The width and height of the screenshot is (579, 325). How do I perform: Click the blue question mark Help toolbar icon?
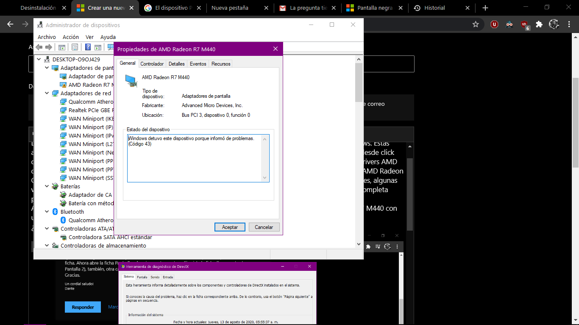point(88,47)
